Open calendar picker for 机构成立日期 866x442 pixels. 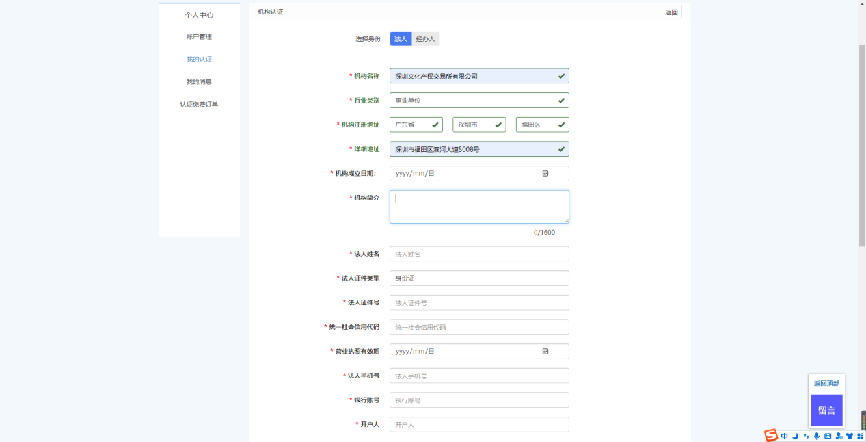point(545,174)
